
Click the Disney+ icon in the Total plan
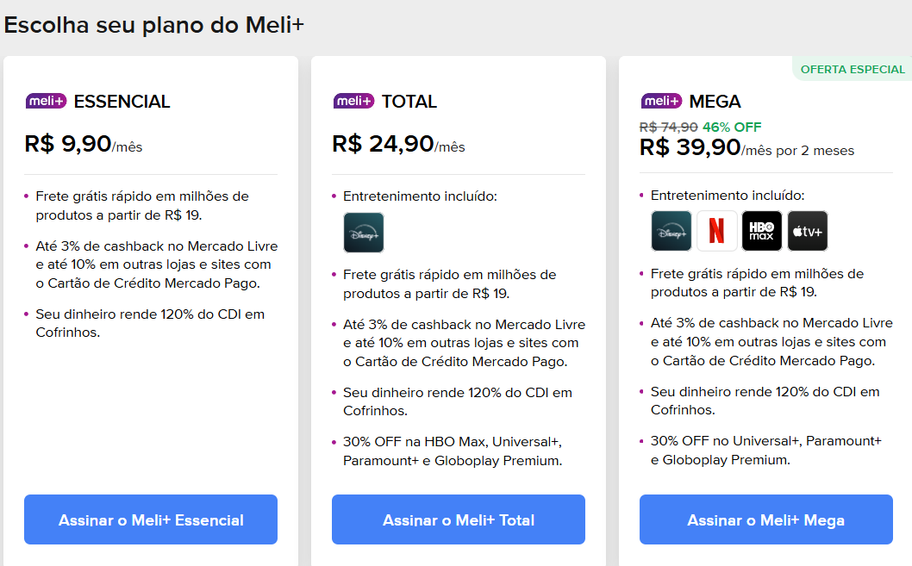point(363,233)
